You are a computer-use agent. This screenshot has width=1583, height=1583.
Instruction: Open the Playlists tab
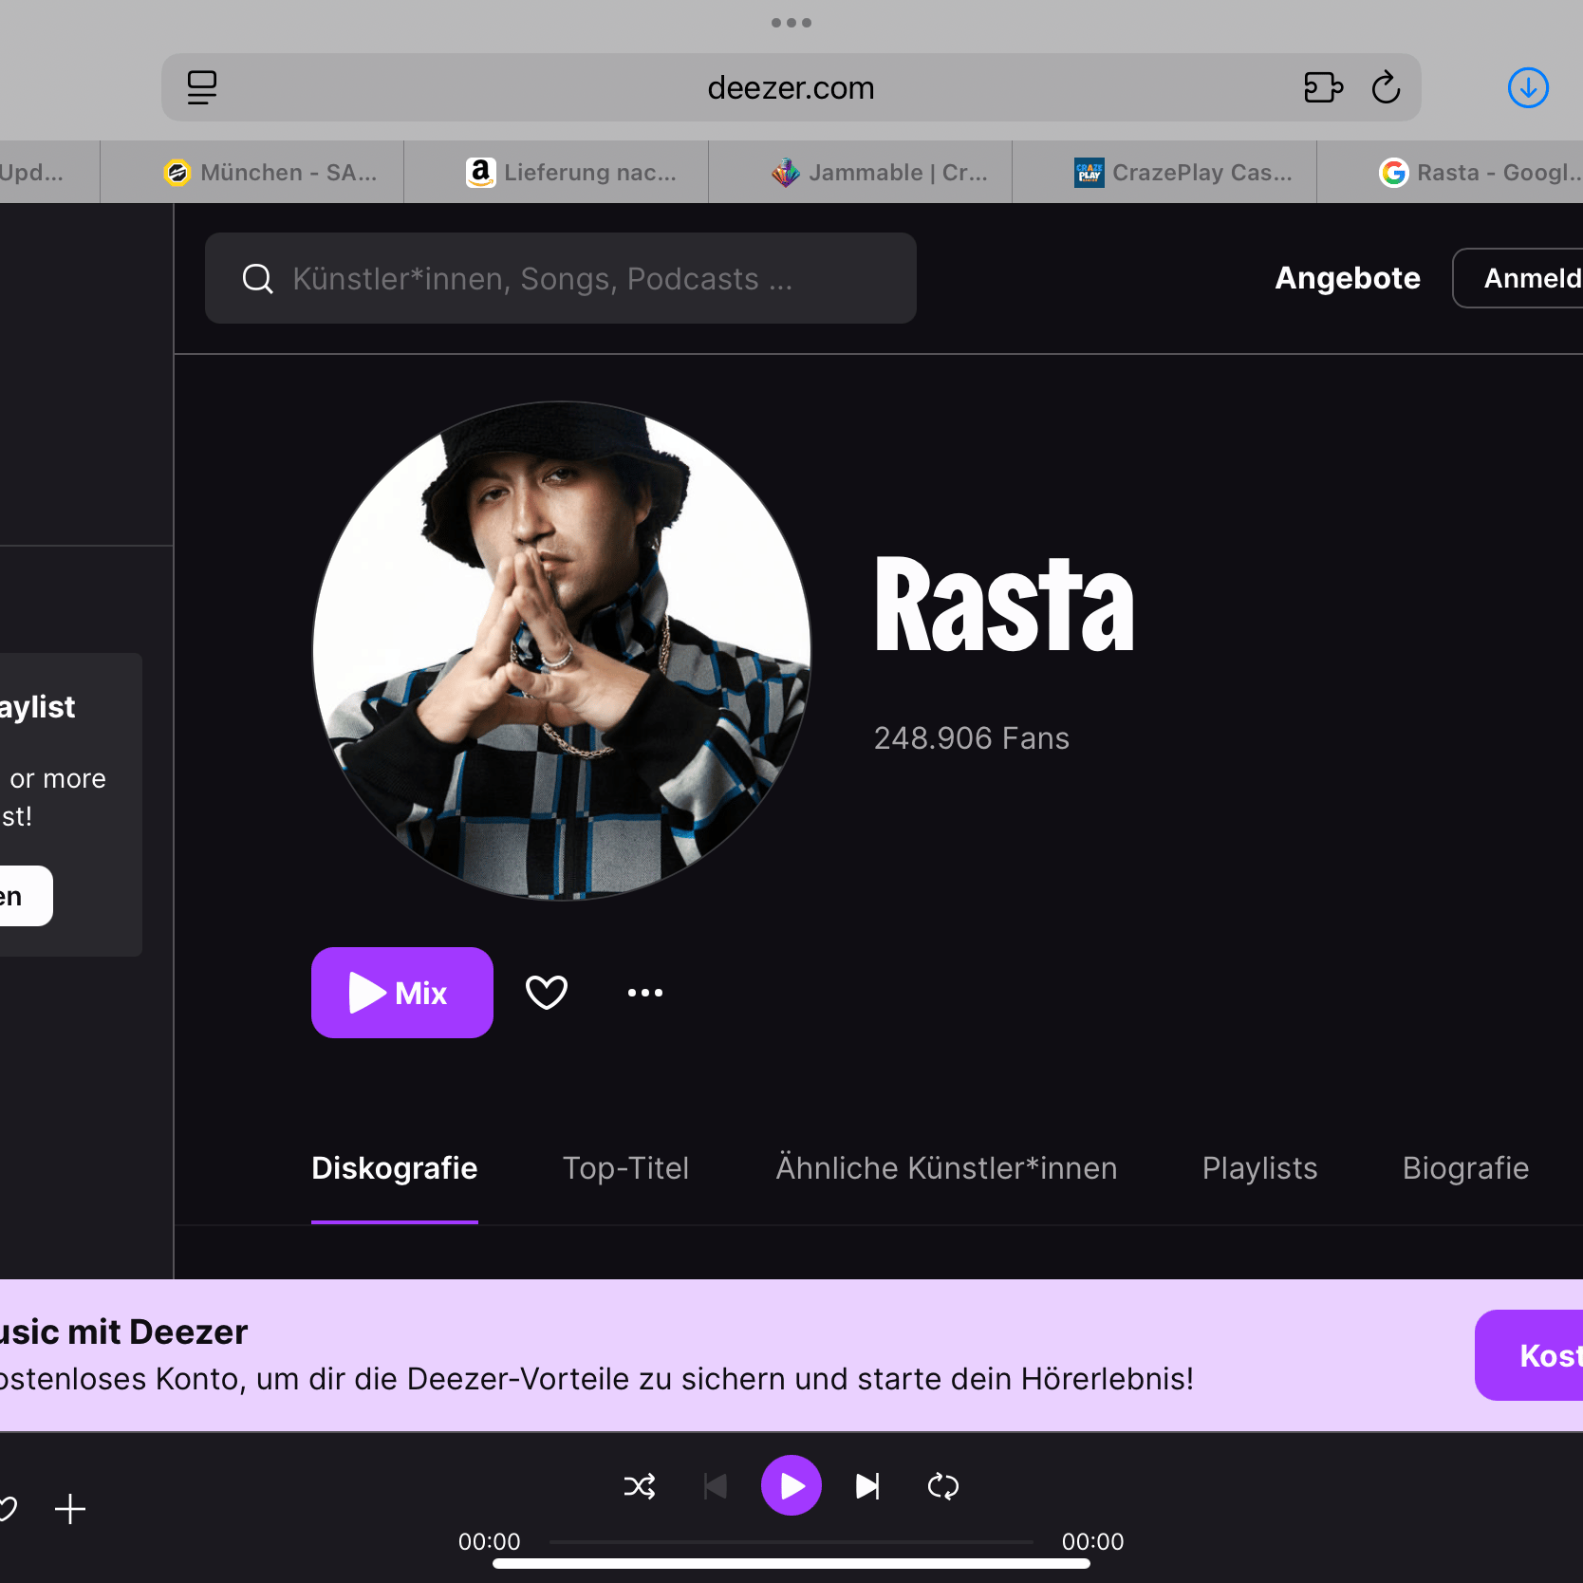[1260, 1168]
